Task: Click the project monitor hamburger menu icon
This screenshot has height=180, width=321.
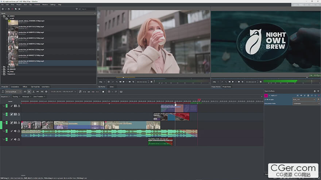Action: tap(260, 82)
